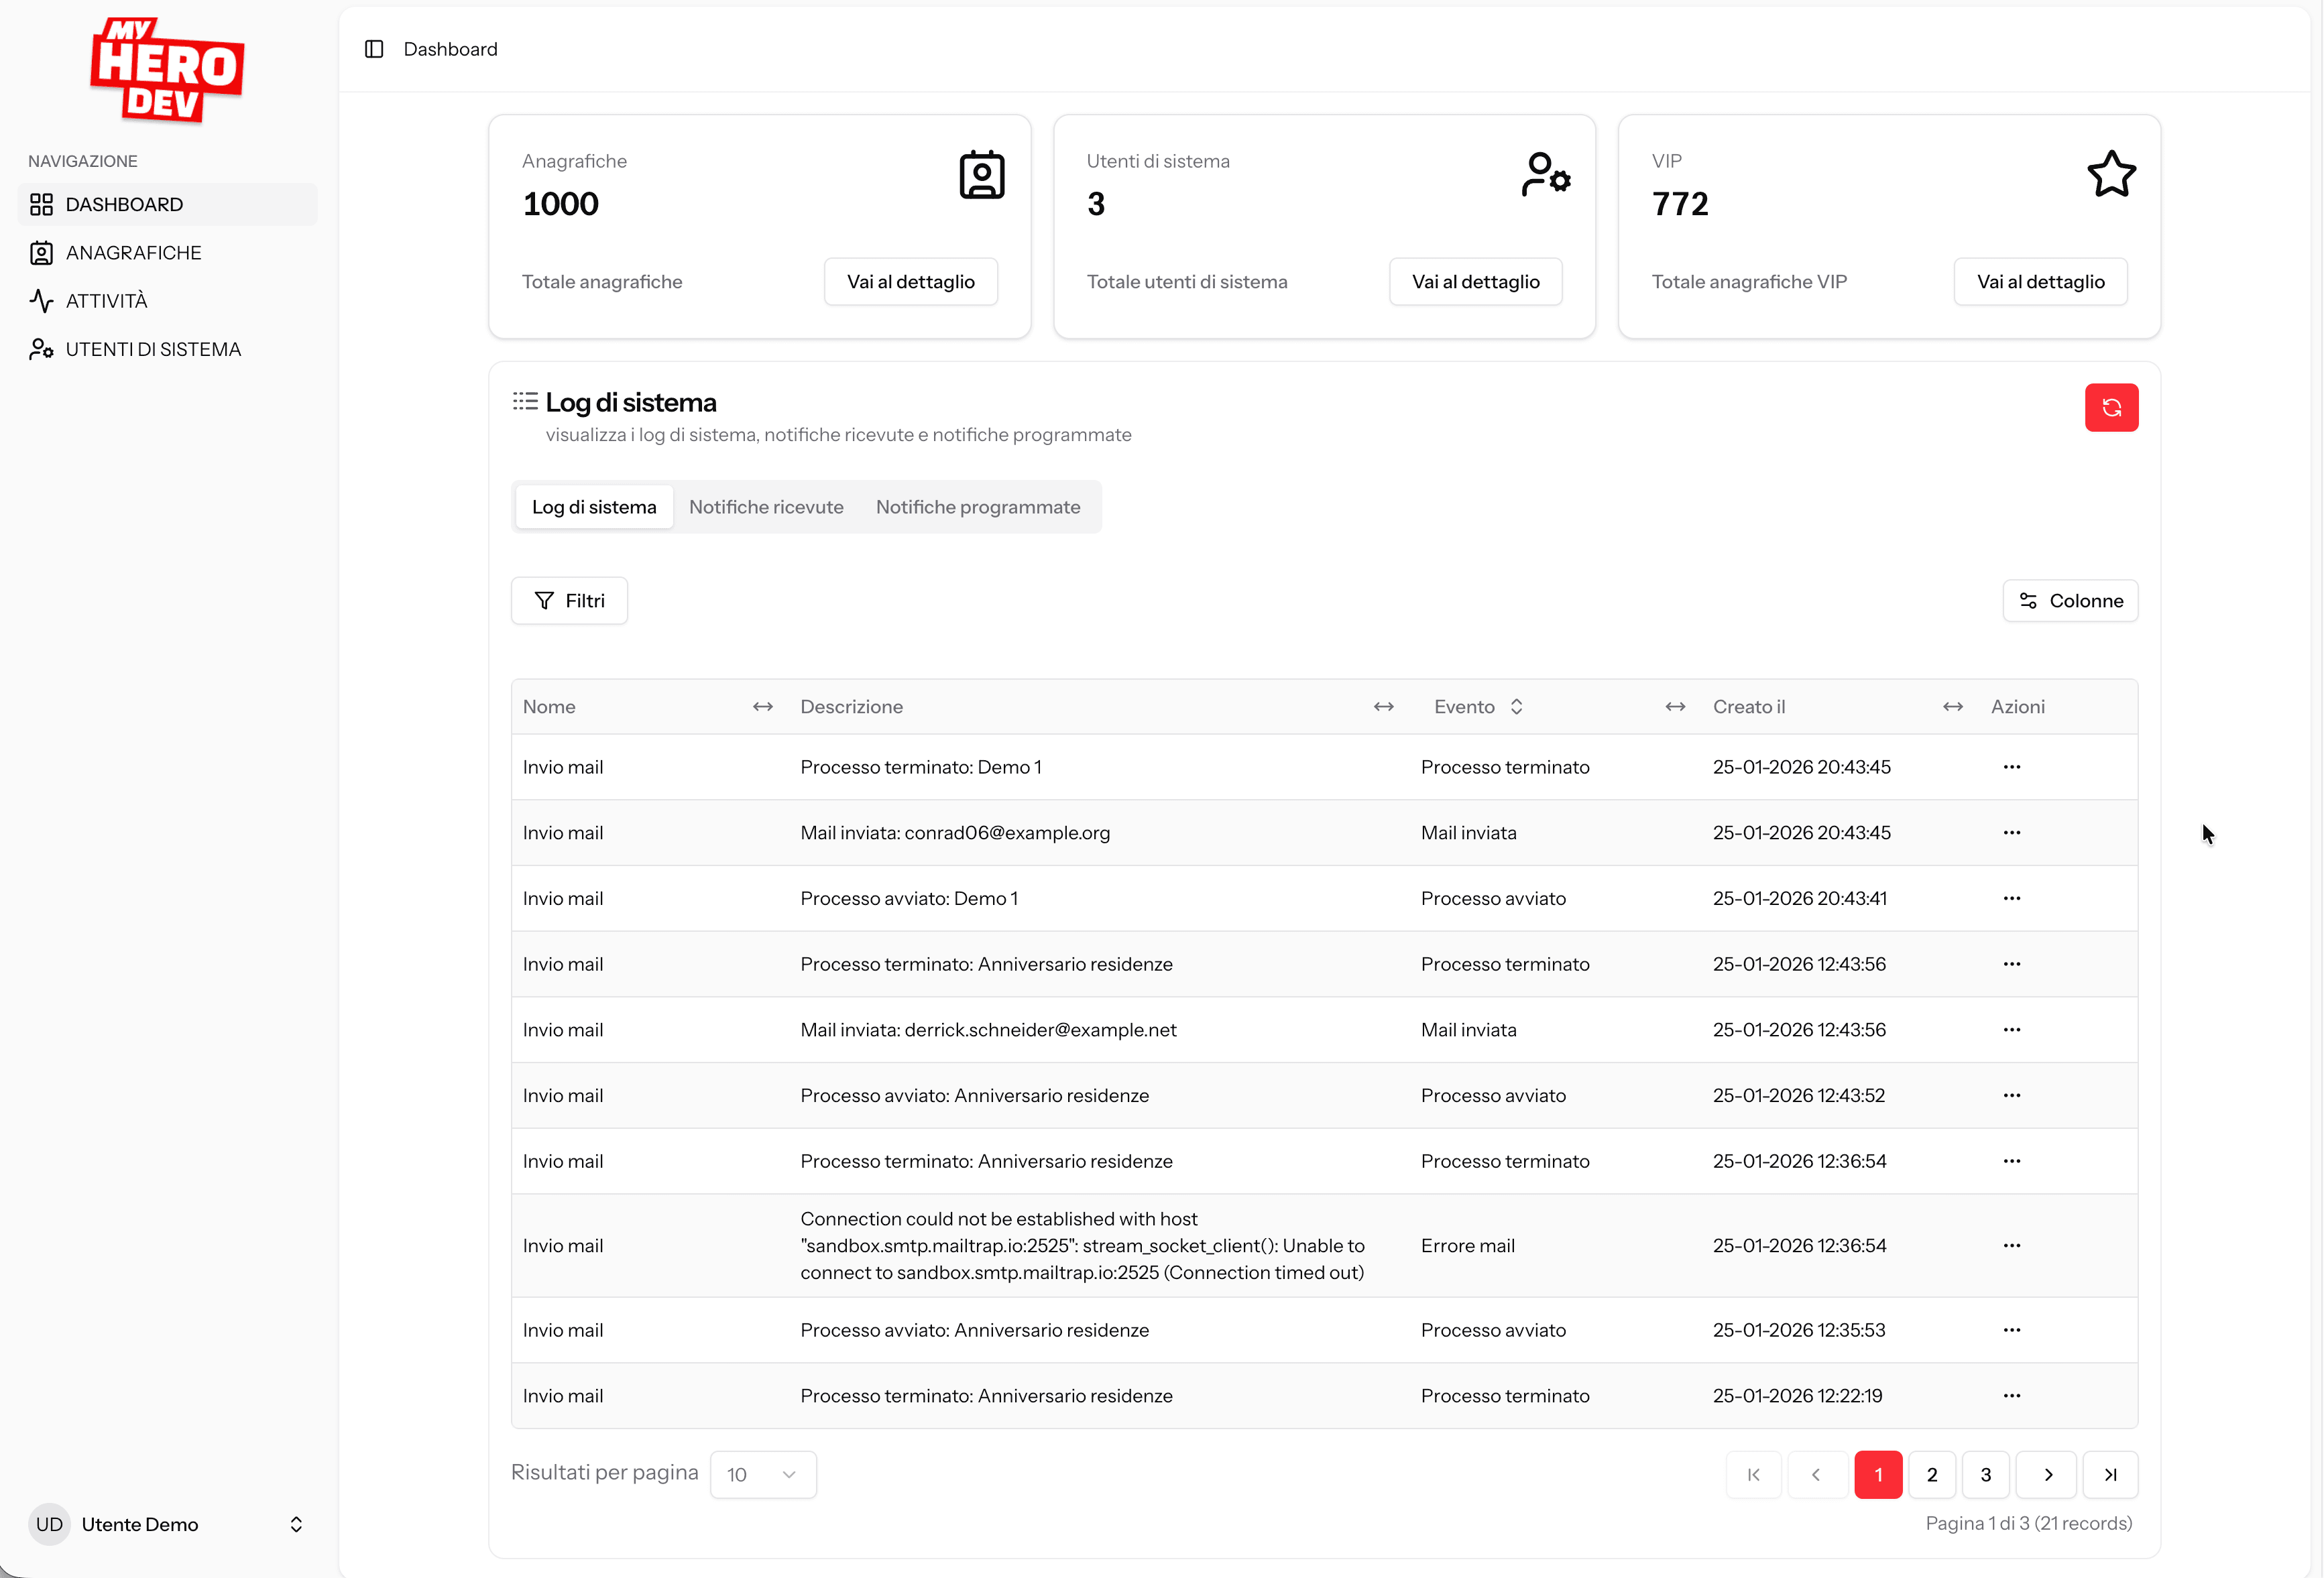Image resolution: width=2324 pixels, height=1578 pixels.
Task: Open Anagrafiche in the navigation
Action: [167, 252]
